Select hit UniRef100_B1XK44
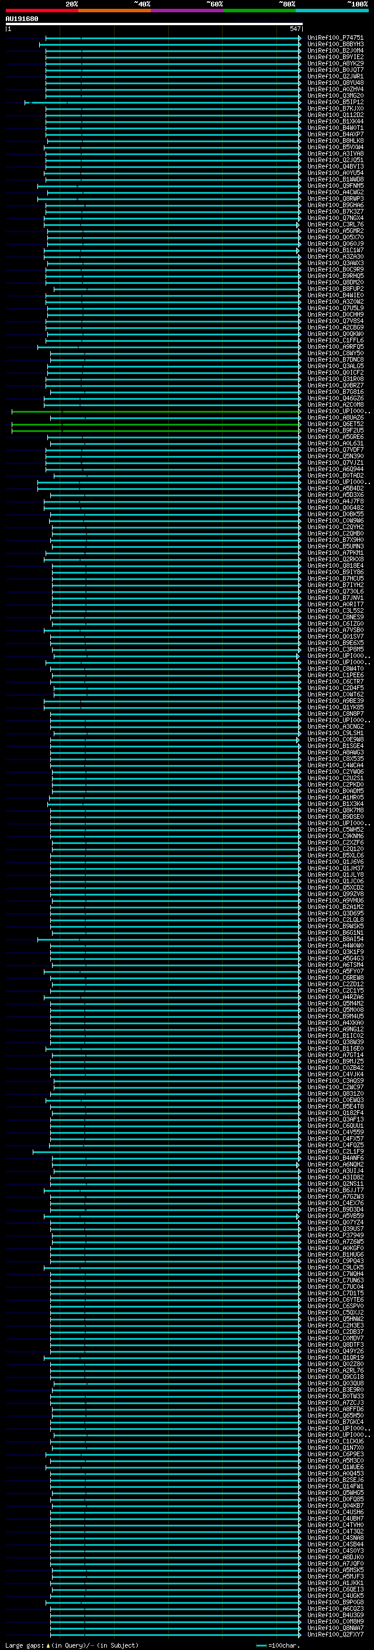Viewport: 374px width, 1650px height. [x=335, y=122]
